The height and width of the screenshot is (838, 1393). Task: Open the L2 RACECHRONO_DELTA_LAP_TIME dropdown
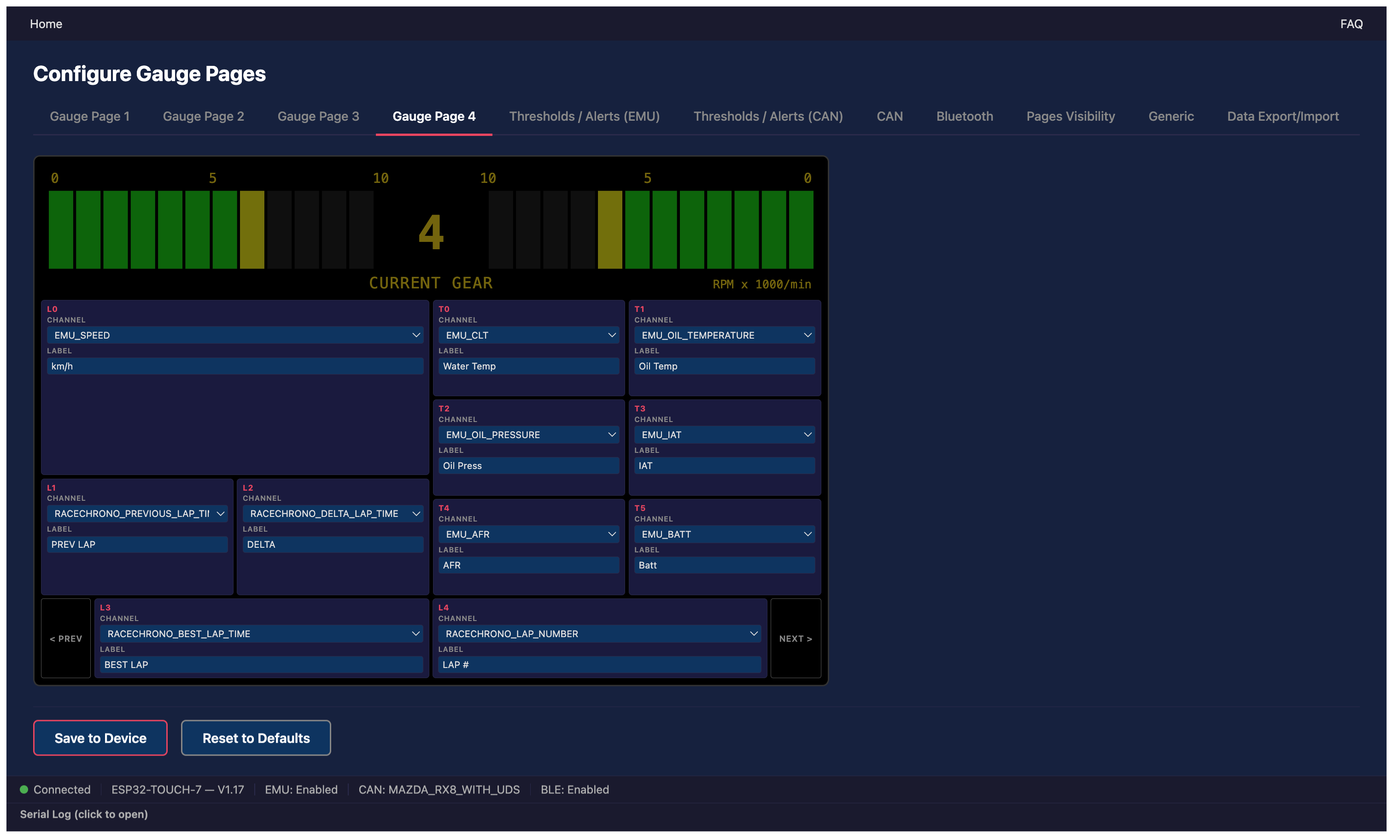(x=333, y=513)
